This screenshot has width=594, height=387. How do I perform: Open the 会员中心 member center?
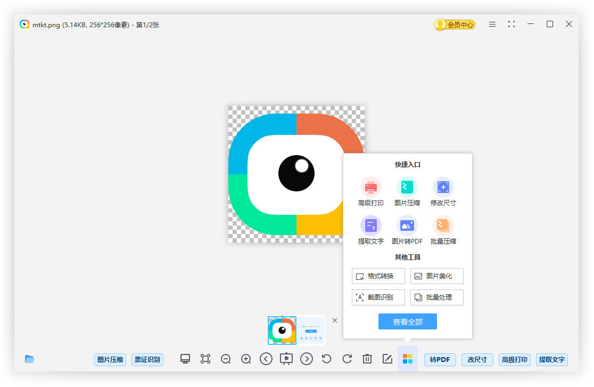point(455,25)
